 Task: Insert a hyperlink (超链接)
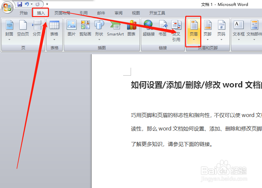click(x=149, y=28)
